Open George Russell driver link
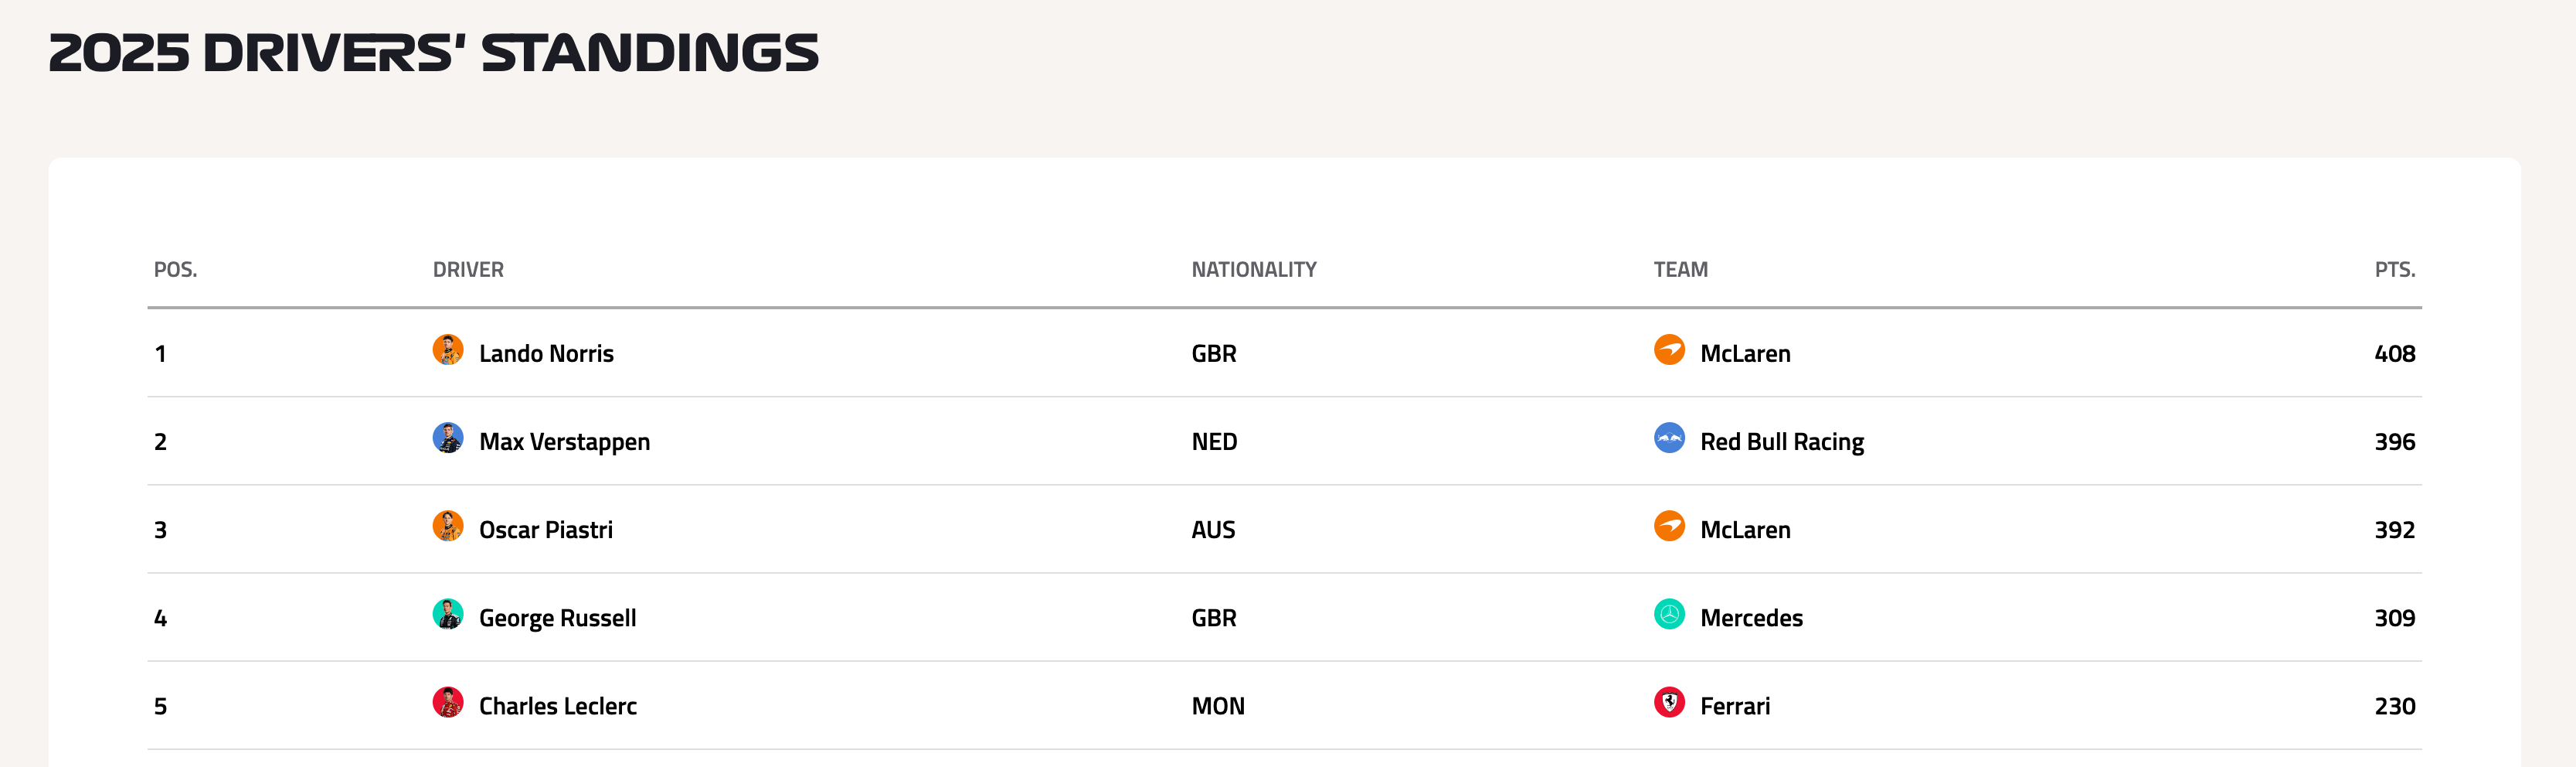The height and width of the screenshot is (767, 2576). coord(558,618)
